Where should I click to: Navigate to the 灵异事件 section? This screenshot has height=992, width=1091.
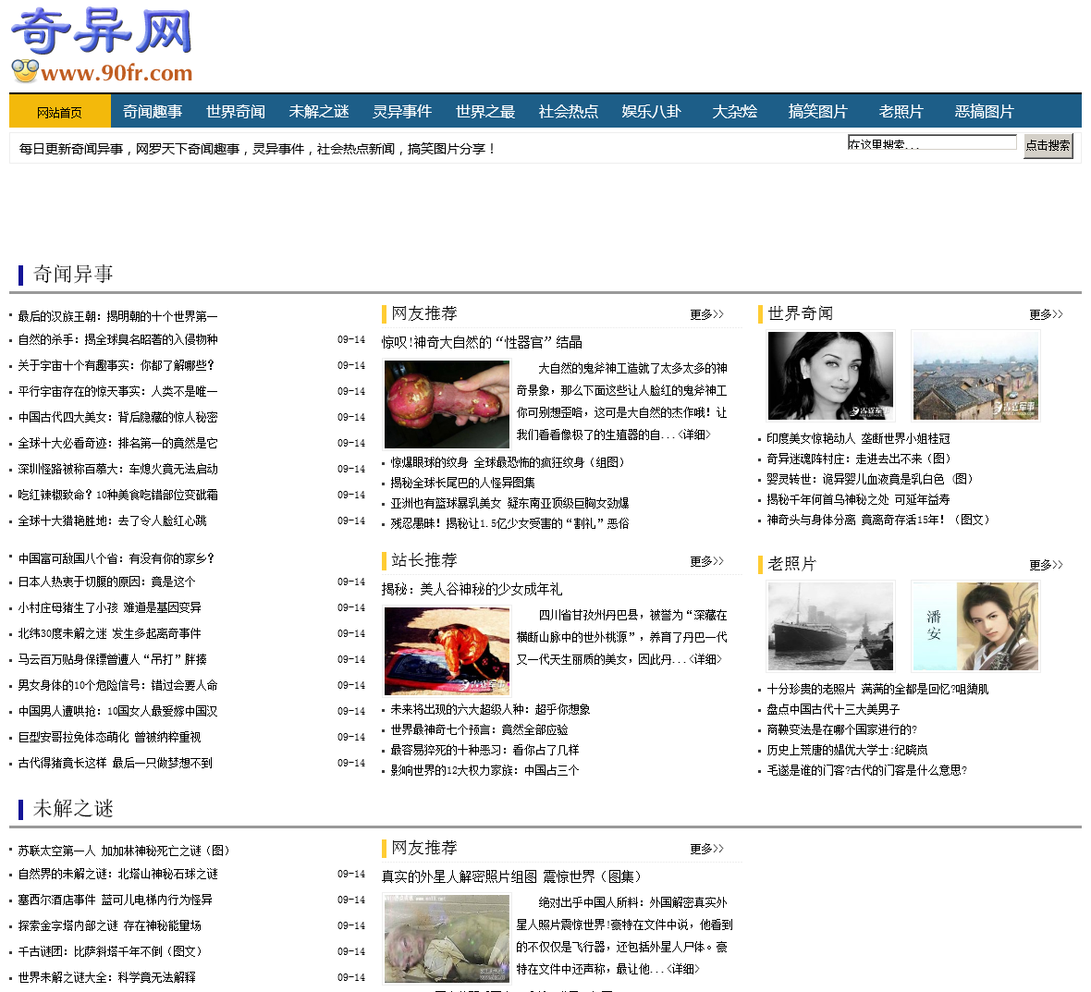tap(402, 111)
